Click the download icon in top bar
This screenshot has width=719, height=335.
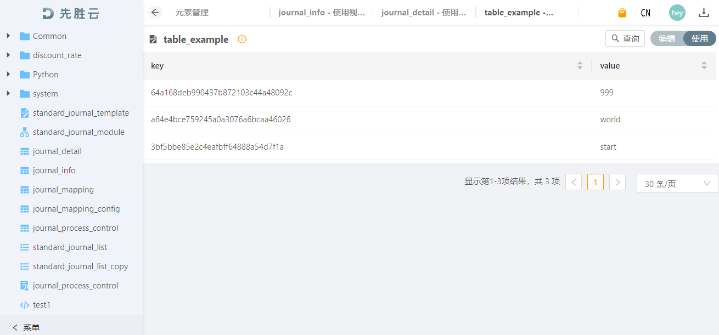[704, 13]
